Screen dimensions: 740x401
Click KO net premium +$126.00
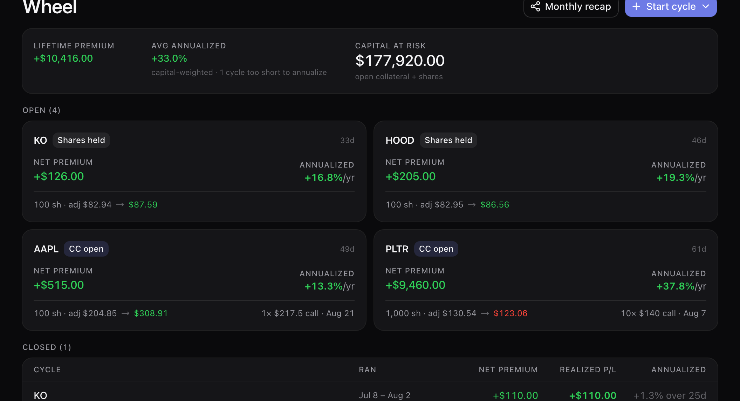59,176
